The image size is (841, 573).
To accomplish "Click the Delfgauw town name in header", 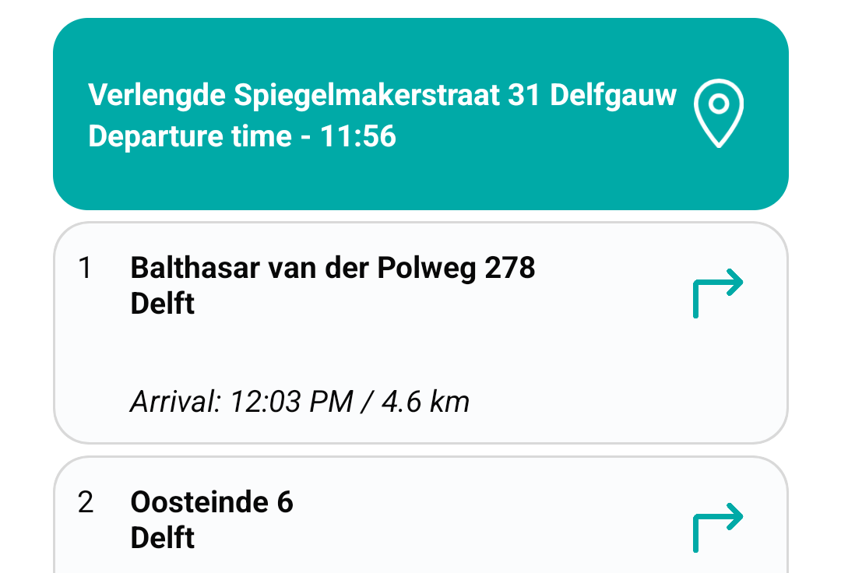I will [613, 96].
